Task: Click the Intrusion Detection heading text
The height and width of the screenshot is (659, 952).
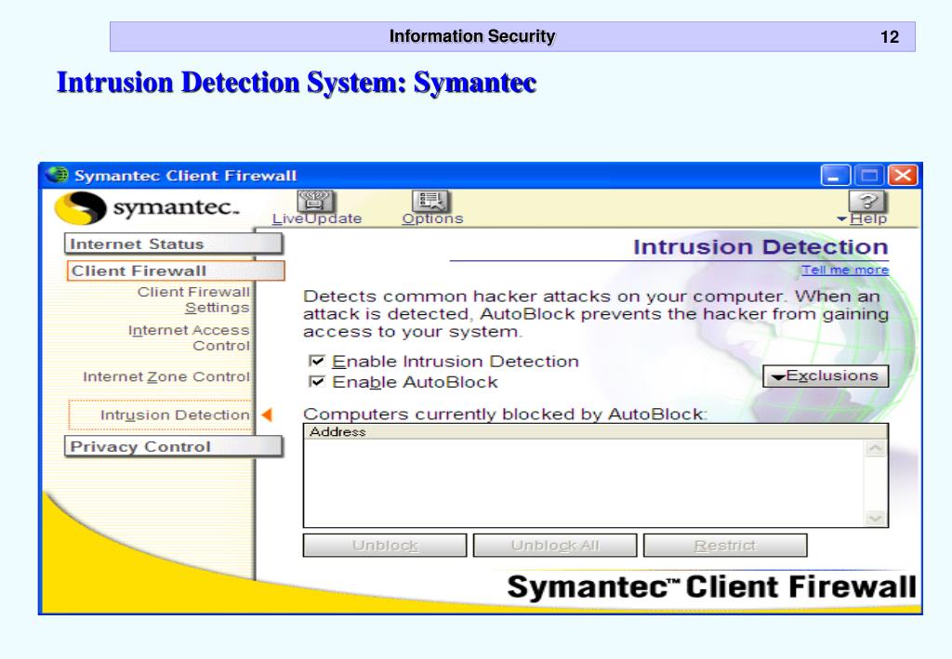Action: (760, 247)
